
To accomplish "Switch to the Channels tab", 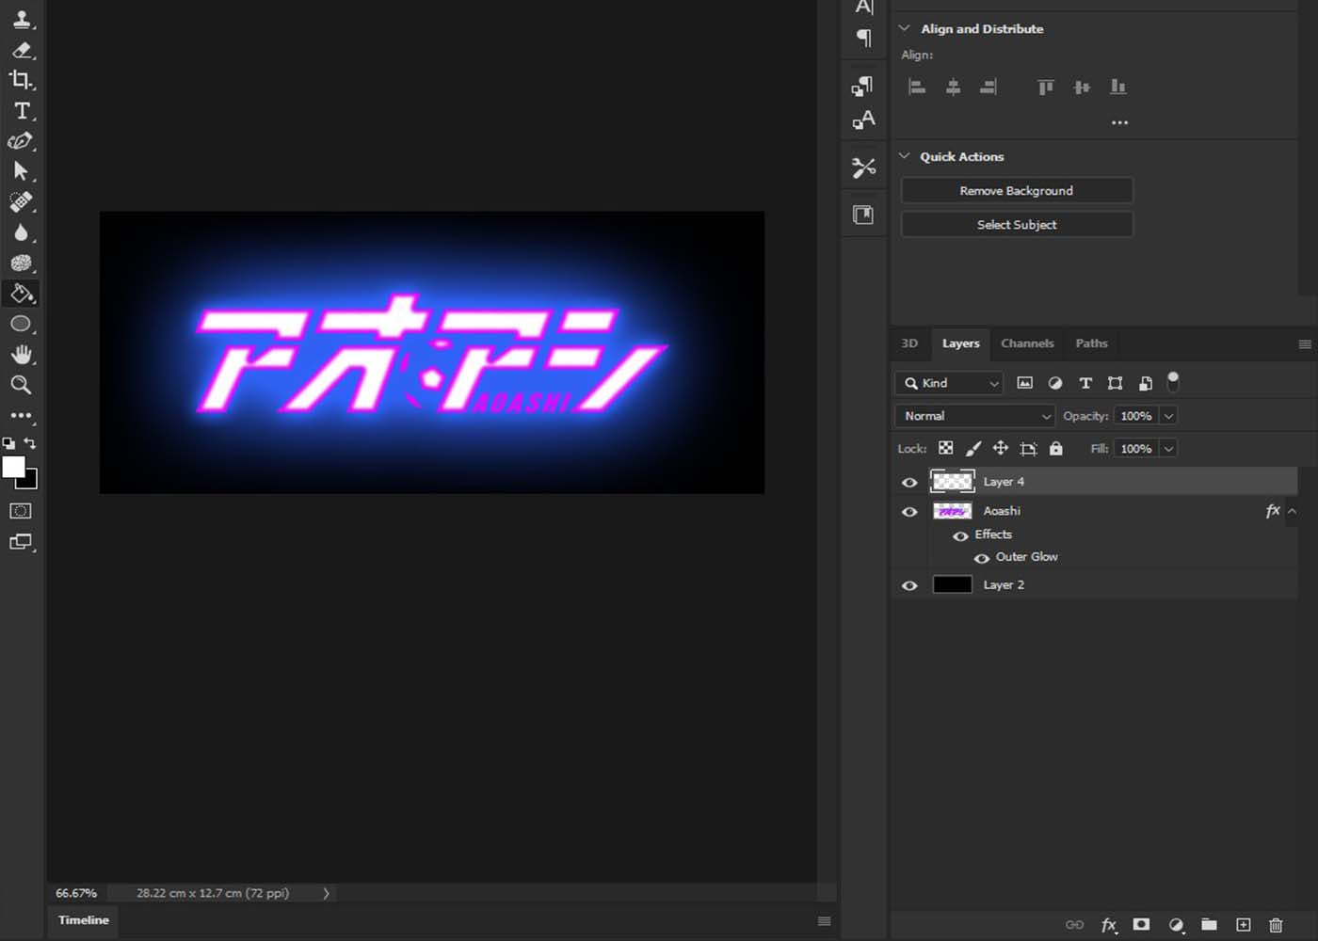I will tap(1027, 343).
